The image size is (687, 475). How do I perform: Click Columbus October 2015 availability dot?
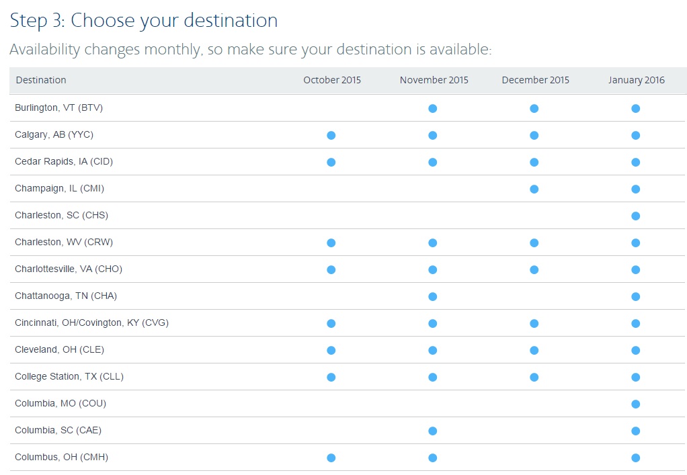point(331,458)
